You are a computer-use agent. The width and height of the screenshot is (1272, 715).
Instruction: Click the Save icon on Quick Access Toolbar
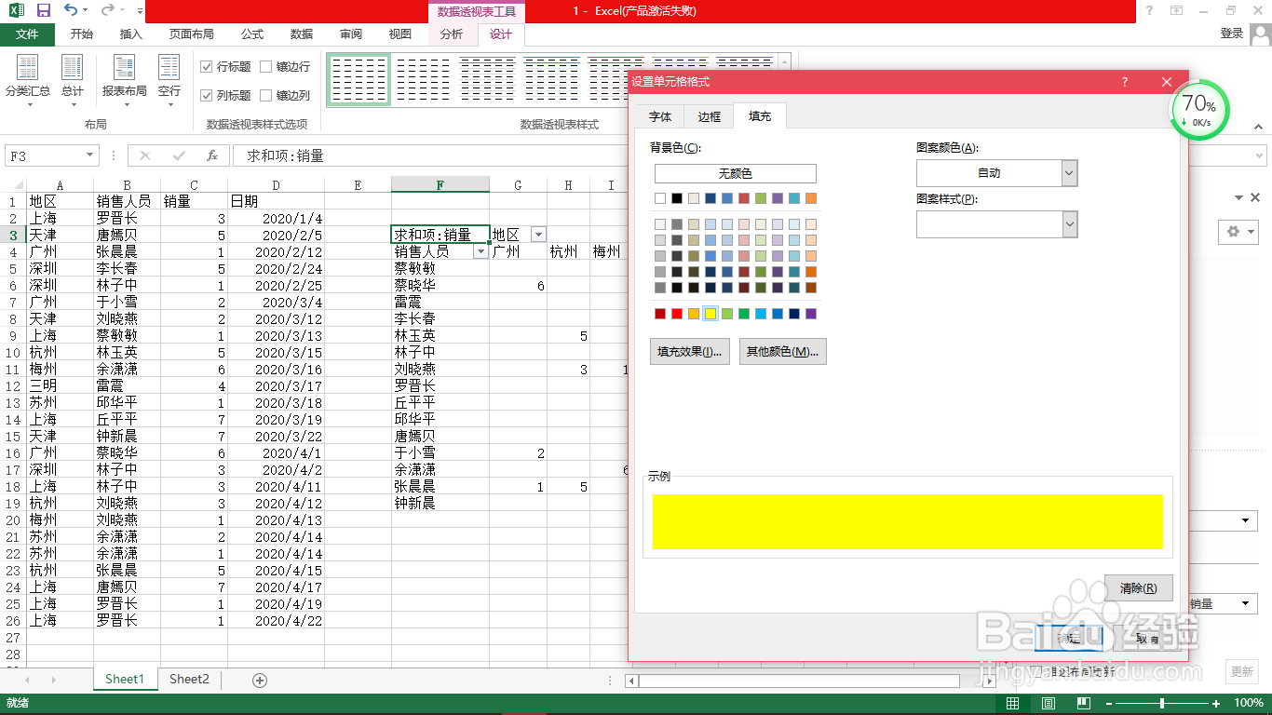click(x=42, y=9)
